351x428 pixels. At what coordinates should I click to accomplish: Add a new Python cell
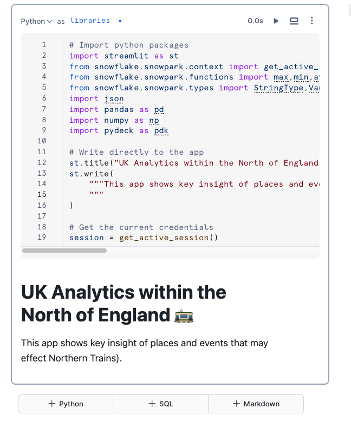tap(66, 404)
